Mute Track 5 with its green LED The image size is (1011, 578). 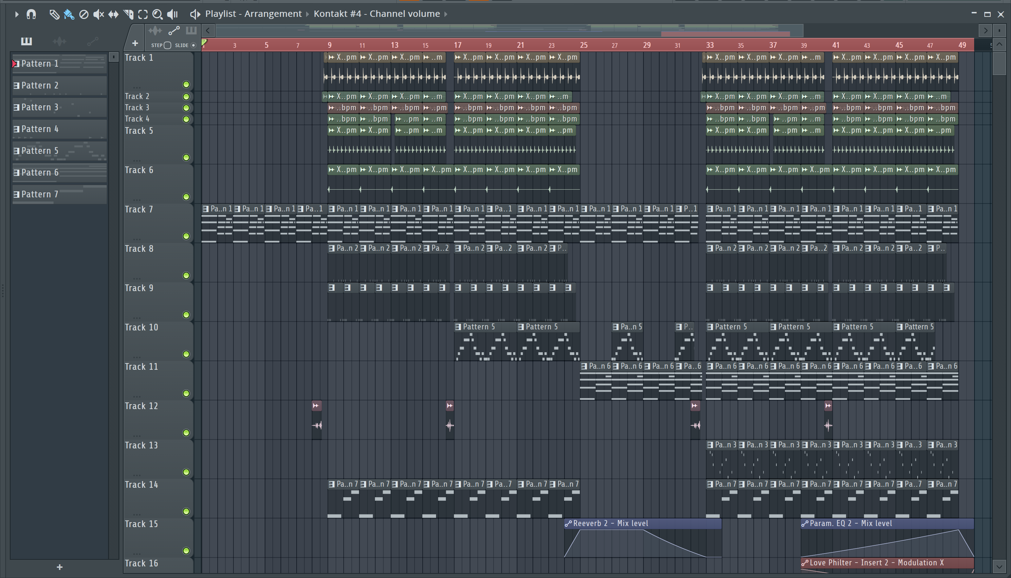(x=186, y=158)
